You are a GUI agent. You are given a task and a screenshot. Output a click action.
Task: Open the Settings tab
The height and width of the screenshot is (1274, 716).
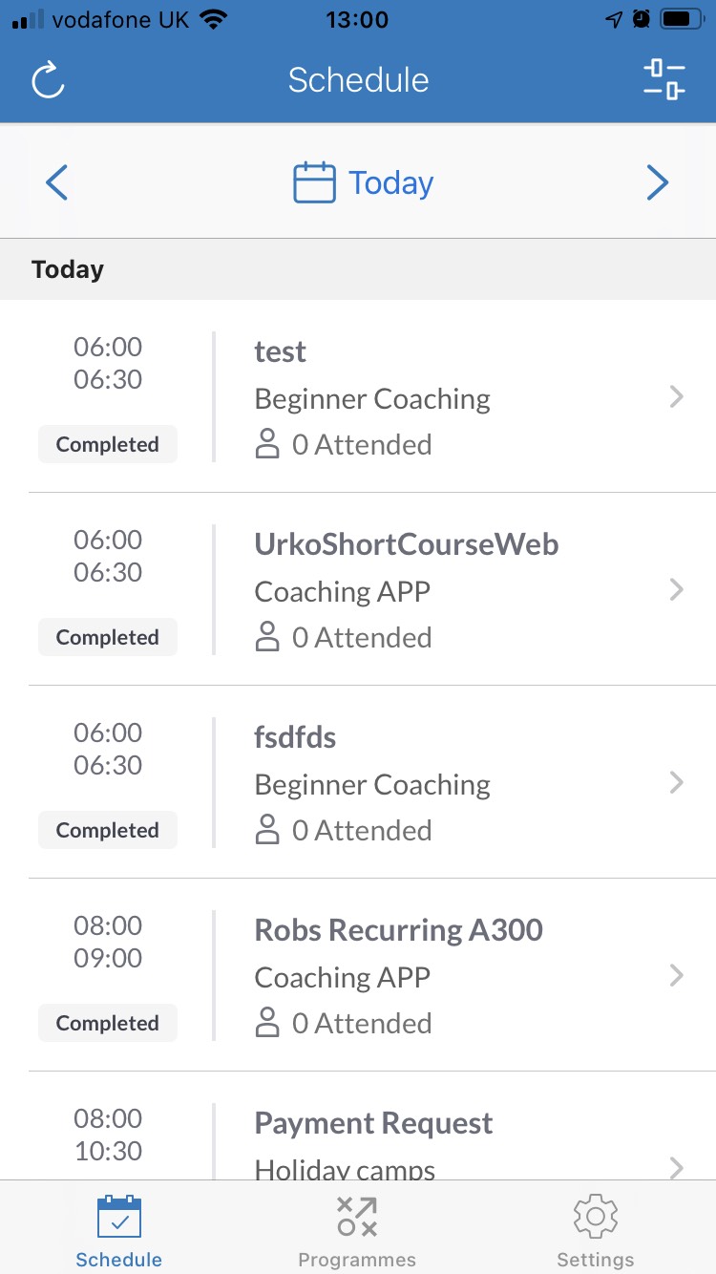[596, 1230]
